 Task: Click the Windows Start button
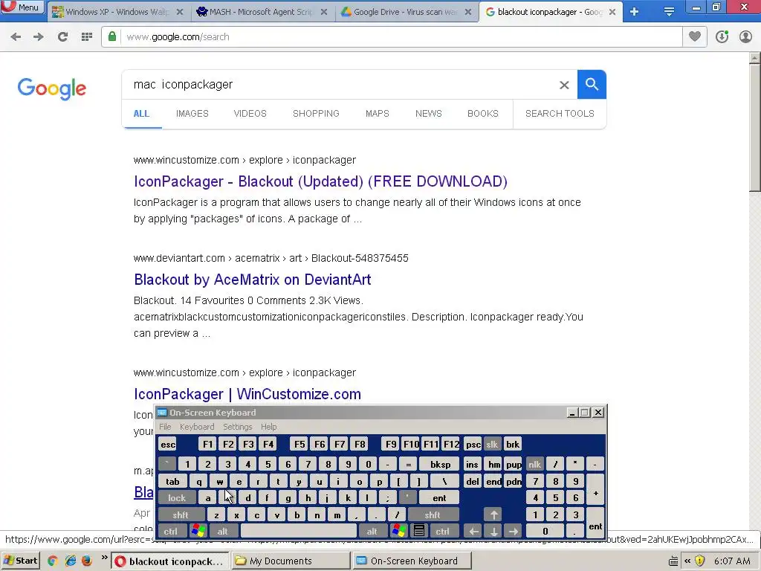(x=20, y=561)
